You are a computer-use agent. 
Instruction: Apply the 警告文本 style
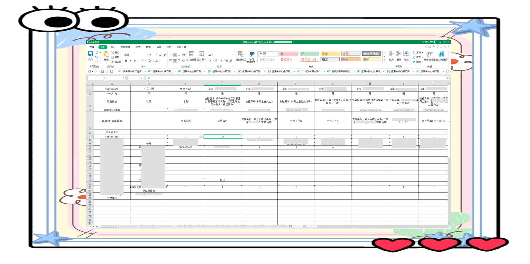coord(286,59)
